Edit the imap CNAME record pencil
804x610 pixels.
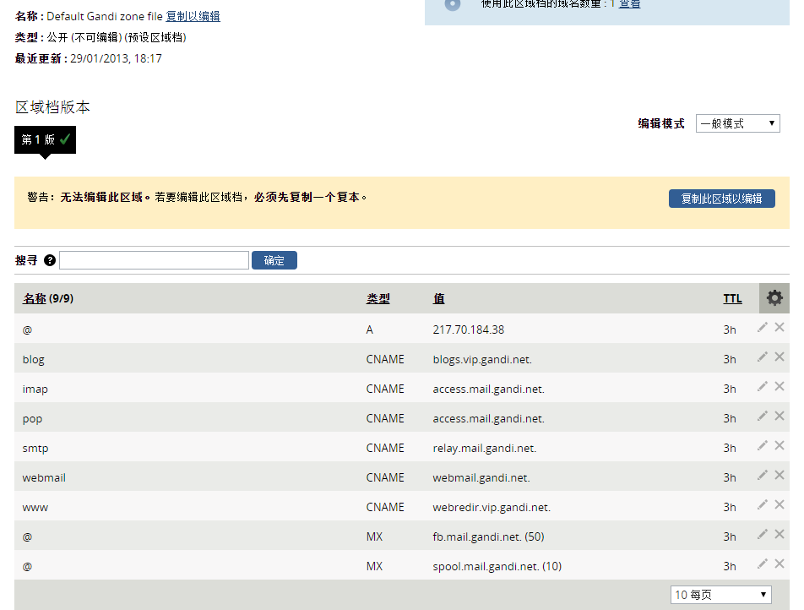click(x=763, y=386)
